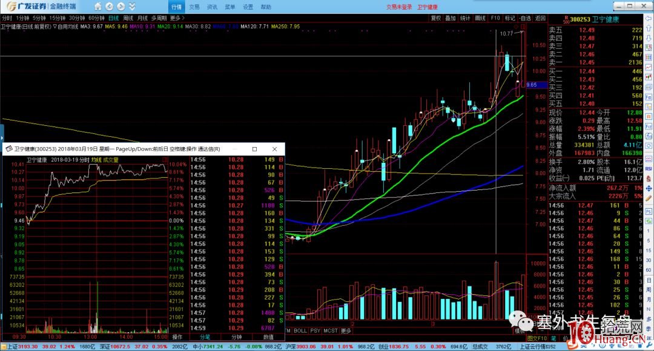This screenshot has width=654, height=351.
Task: Select the 多周期 multi-period view
Action: coord(159,18)
